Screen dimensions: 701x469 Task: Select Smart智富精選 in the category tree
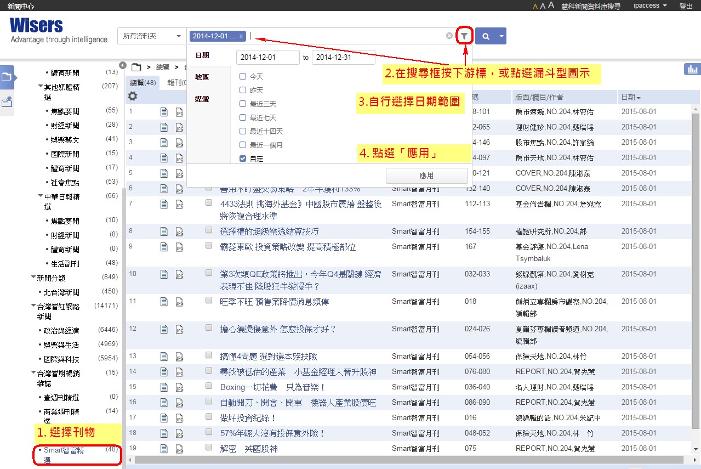pos(64,455)
